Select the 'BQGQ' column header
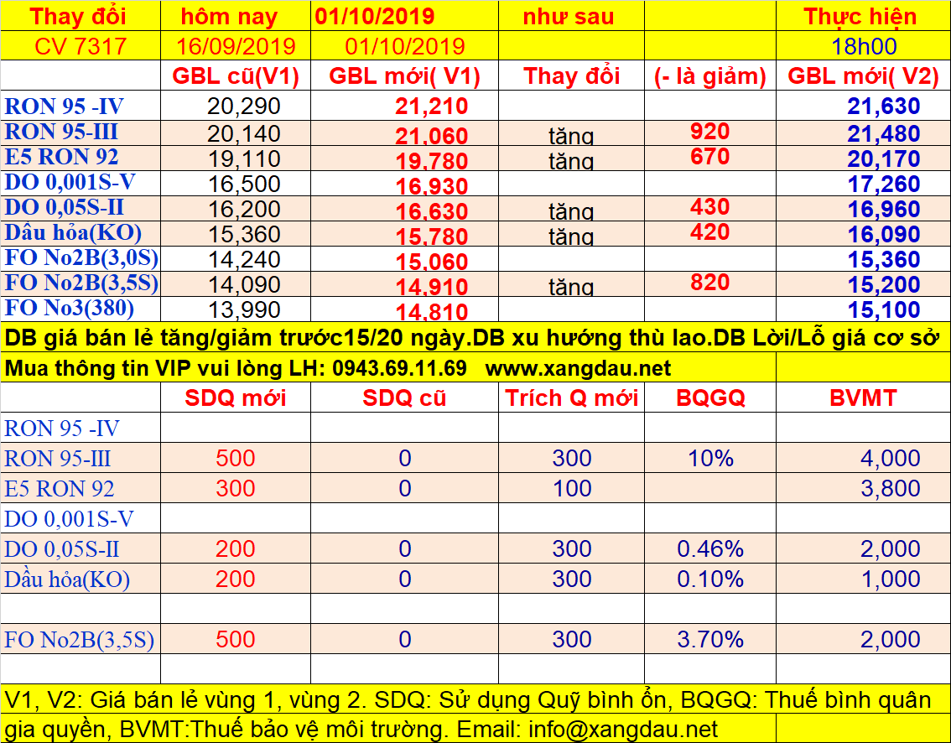Viewport: 951px width, 743px height. point(710,397)
